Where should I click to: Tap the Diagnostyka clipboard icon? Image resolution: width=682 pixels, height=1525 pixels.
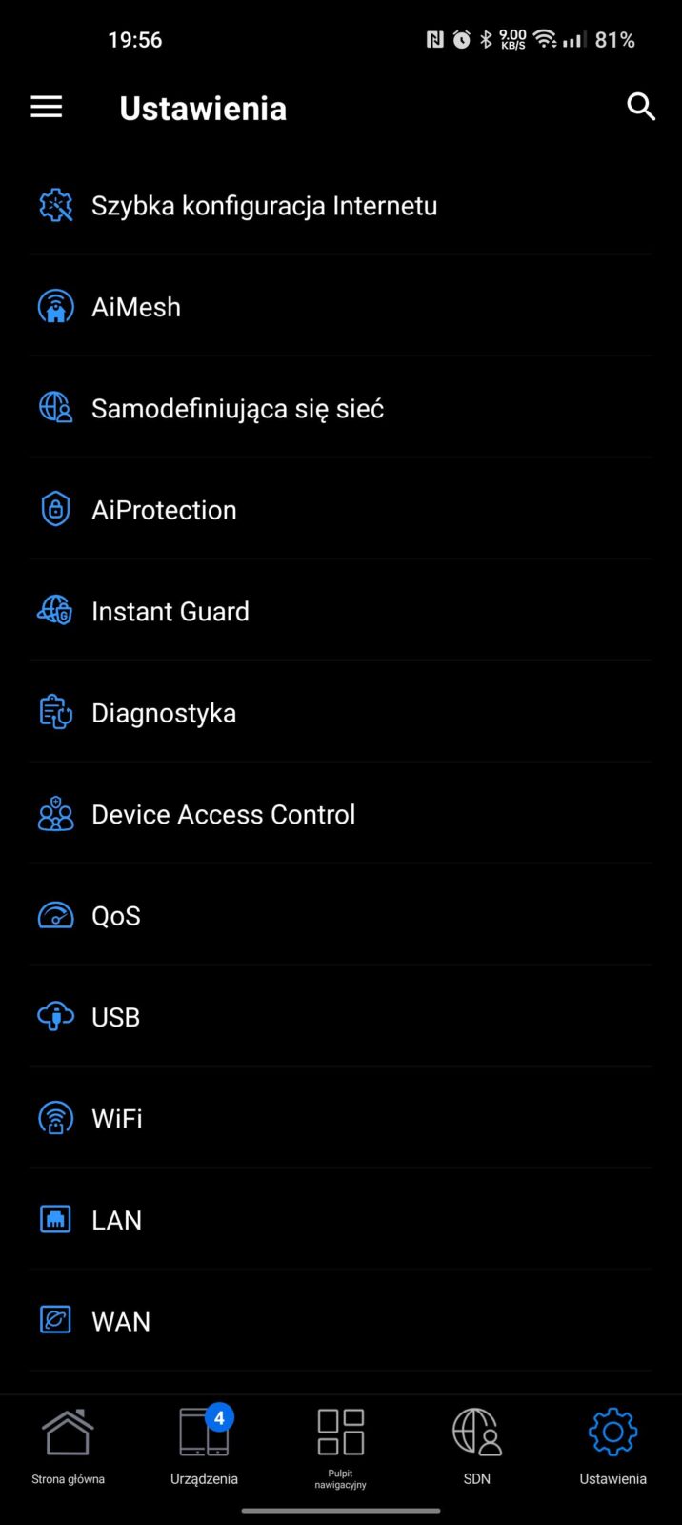(x=55, y=713)
